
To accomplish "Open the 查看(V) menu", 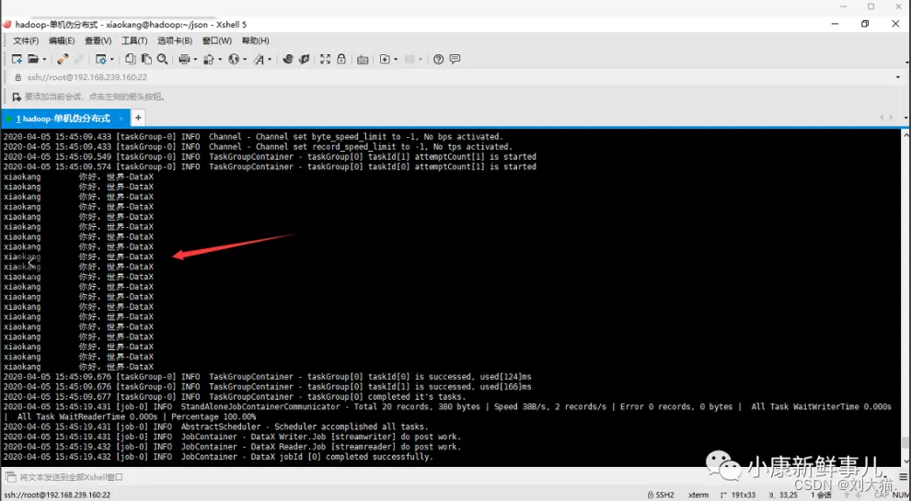I will point(98,40).
